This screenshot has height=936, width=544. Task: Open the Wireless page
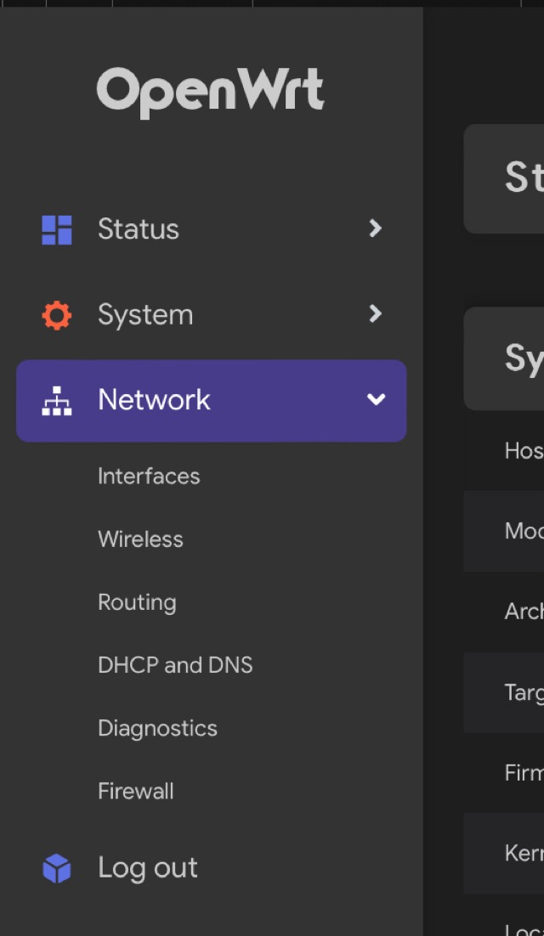(140, 539)
